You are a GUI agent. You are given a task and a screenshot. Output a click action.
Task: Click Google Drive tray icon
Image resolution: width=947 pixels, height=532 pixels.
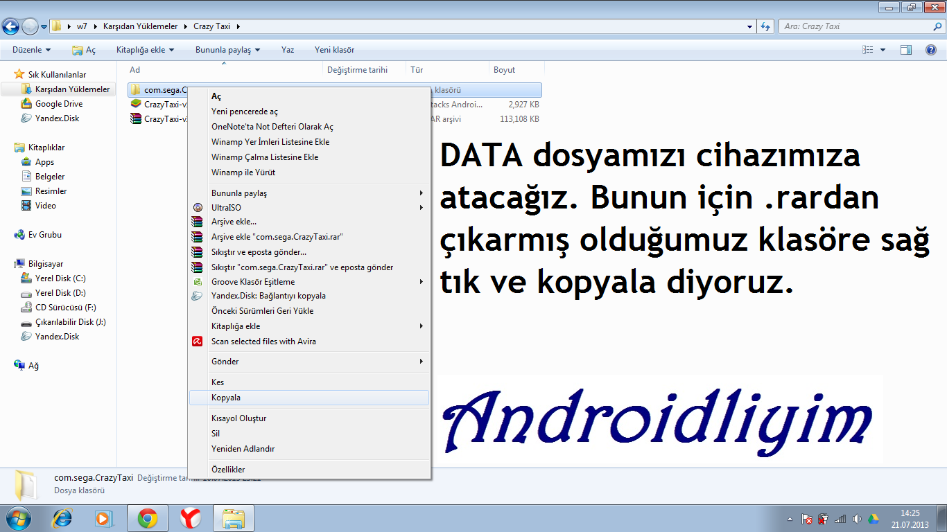click(x=874, y=519)
